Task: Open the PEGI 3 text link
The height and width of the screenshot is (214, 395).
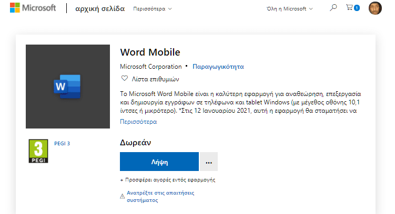Action: pyautogui.click(x=62, y=143)
